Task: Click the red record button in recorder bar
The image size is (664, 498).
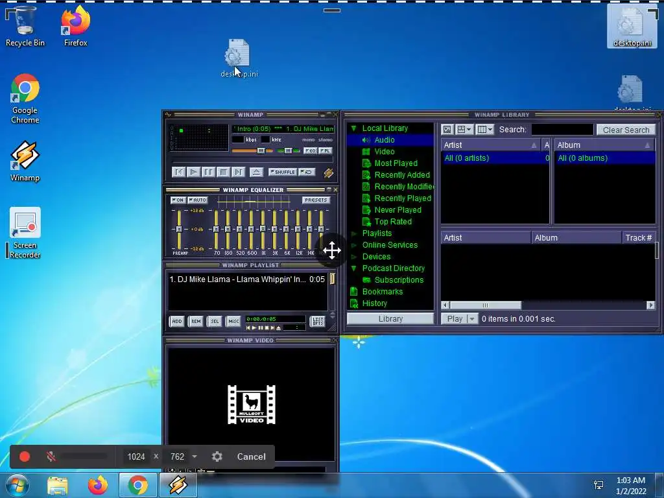Action: pyautogui.click(x=25, y=456)
